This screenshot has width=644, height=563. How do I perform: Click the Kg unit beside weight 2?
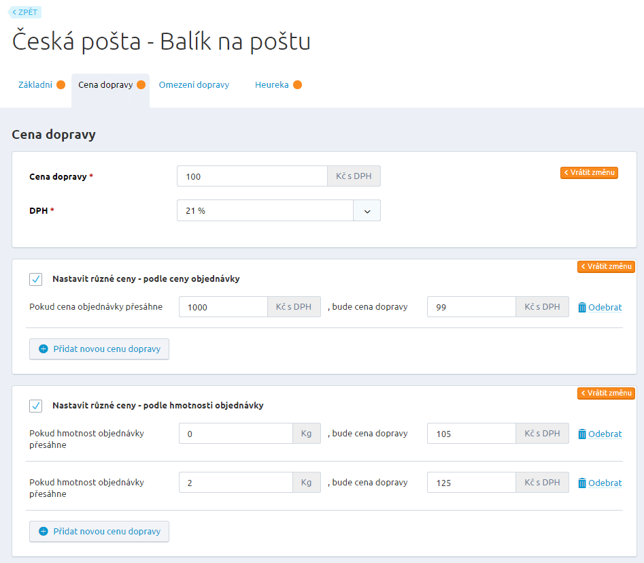[x=307, y=483]
